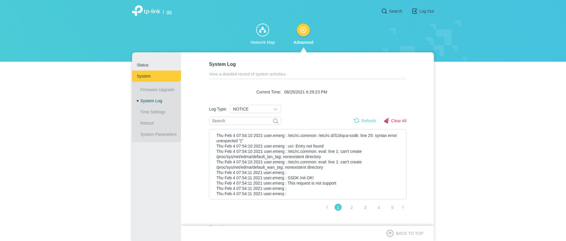This screenshot has height=241, width=566.
Task: Go to next page of log entries
Action: click(403, 207)
